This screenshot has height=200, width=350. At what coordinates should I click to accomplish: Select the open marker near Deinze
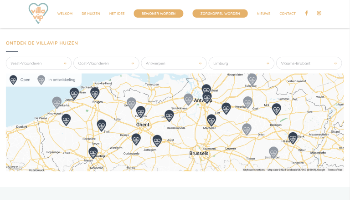pyautogui.click(x=136, y=140)
